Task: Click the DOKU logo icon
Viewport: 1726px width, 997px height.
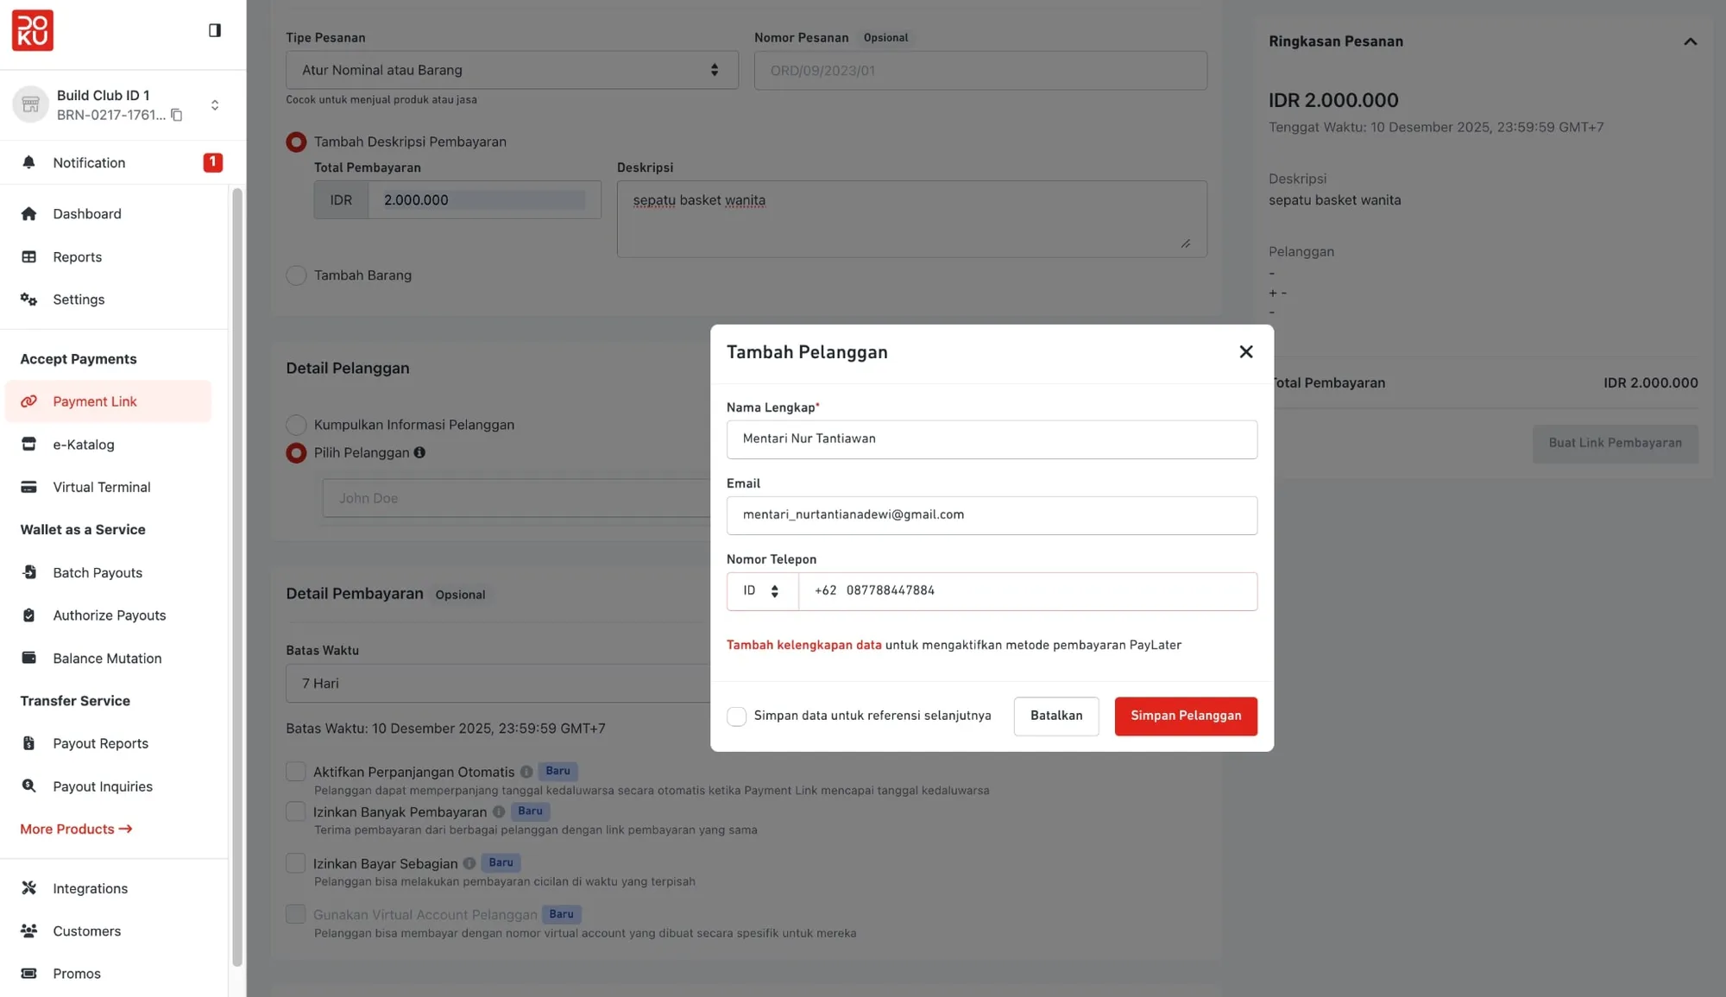Action: (x=33, y=30)
